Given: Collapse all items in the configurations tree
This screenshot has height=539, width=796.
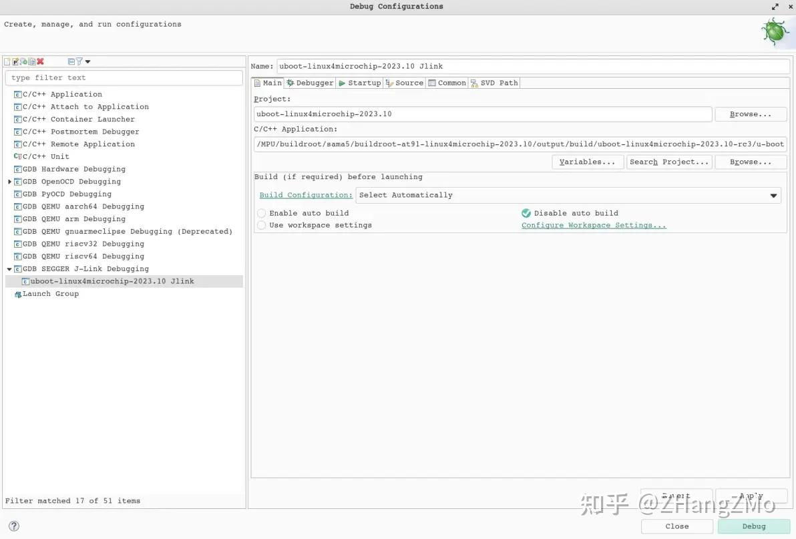Looking at the screenshot, I should 71,61.
